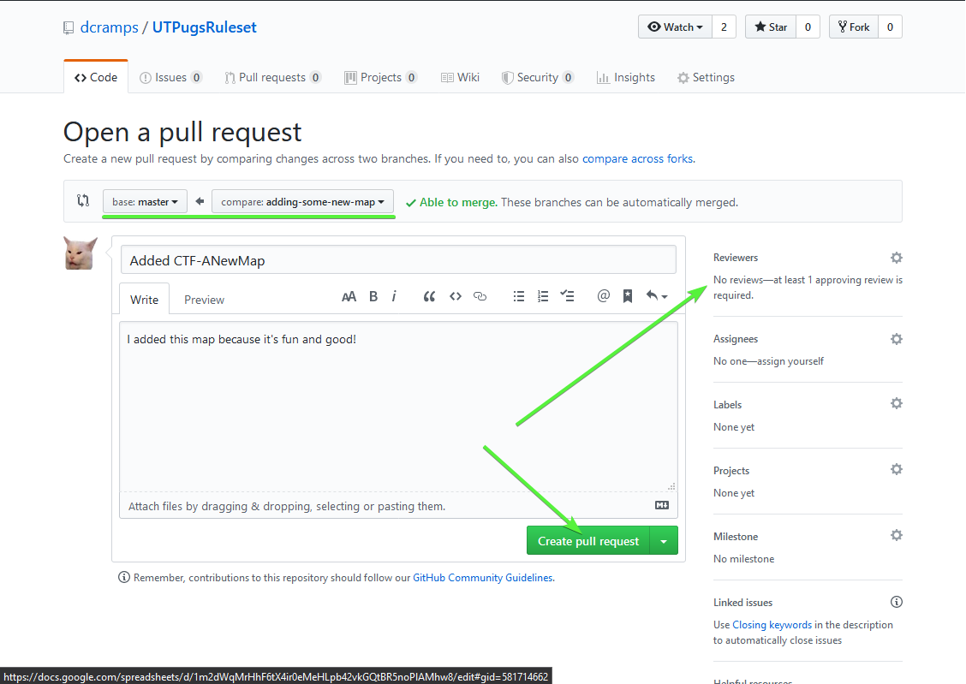Open the GitHub Community Guidelines link

click(483, 578)
